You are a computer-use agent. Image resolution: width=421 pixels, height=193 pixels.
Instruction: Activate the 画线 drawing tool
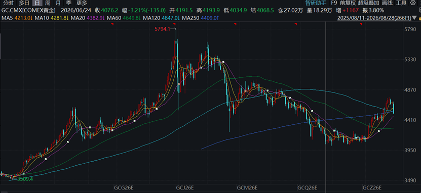387,3
